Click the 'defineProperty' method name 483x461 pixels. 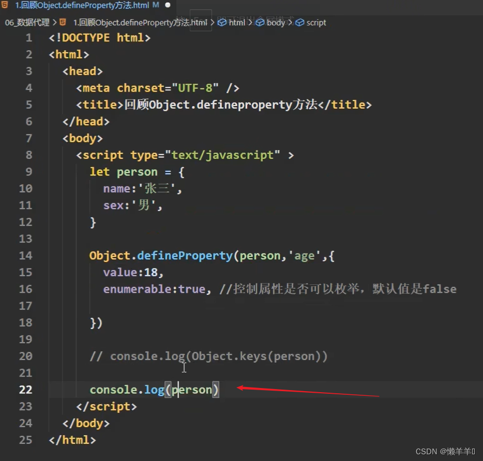[x=185, y=256]
